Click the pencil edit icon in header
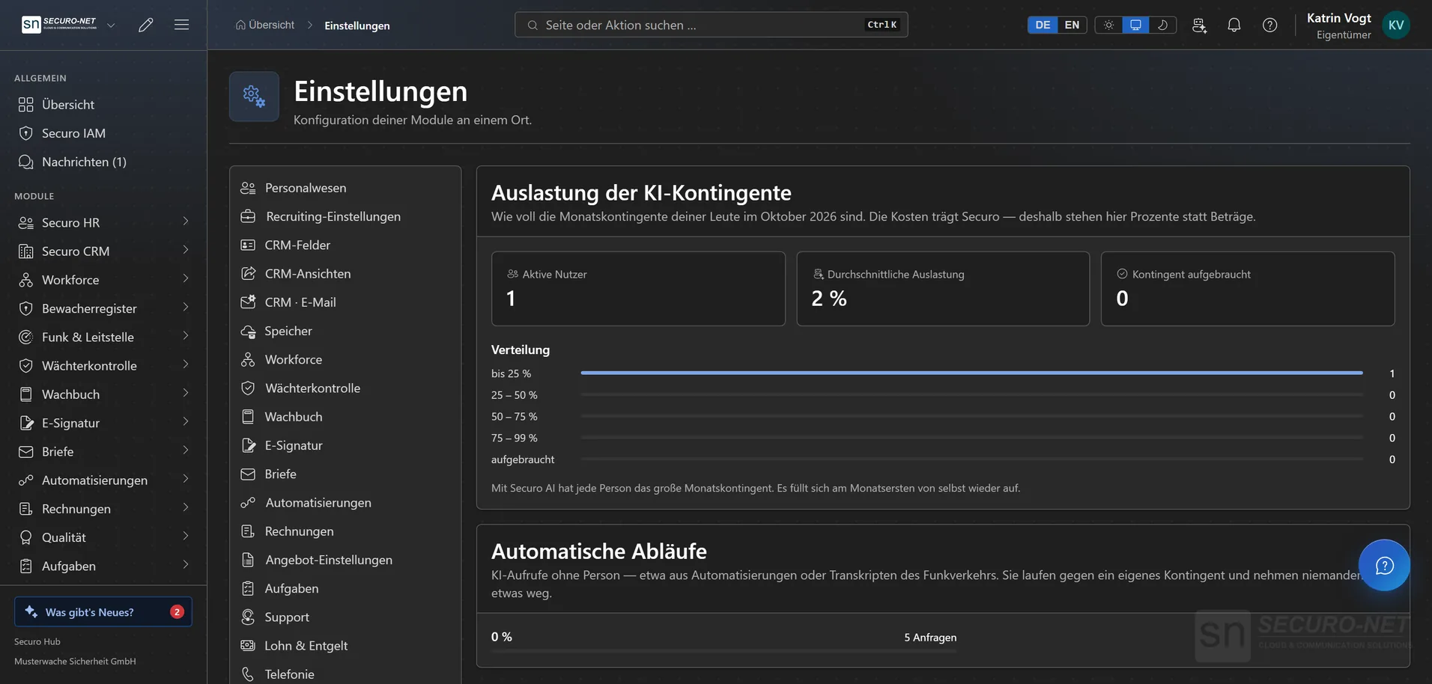 [146, 25]
